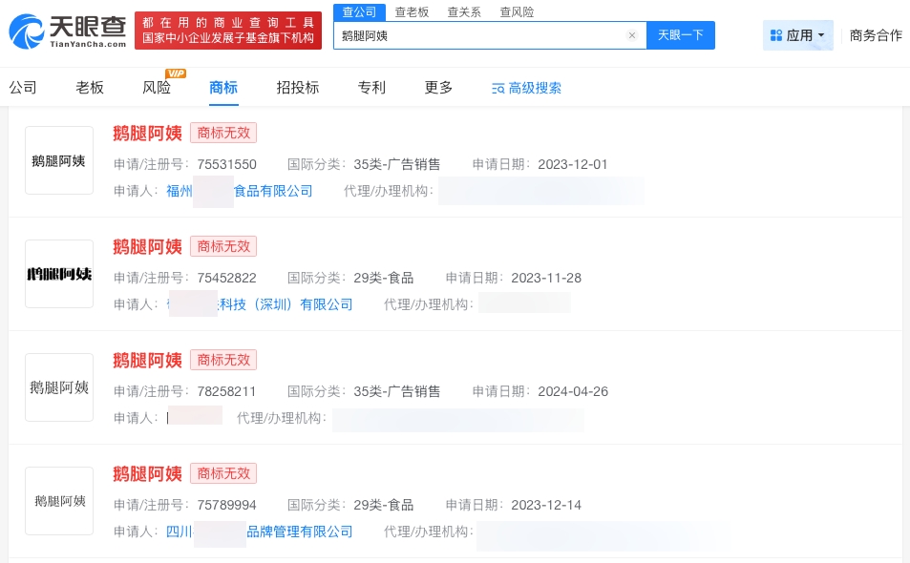Click the VIP badge above 风险
This screenshot has height=563, width=910.
pyautogui.click(x=176, y=73)
